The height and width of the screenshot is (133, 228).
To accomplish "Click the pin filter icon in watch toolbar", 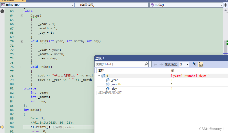I will point(195,64).
